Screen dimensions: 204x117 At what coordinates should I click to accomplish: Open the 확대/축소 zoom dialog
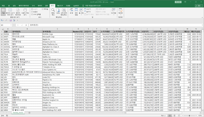pyautogui.click(x=53, y=12)
